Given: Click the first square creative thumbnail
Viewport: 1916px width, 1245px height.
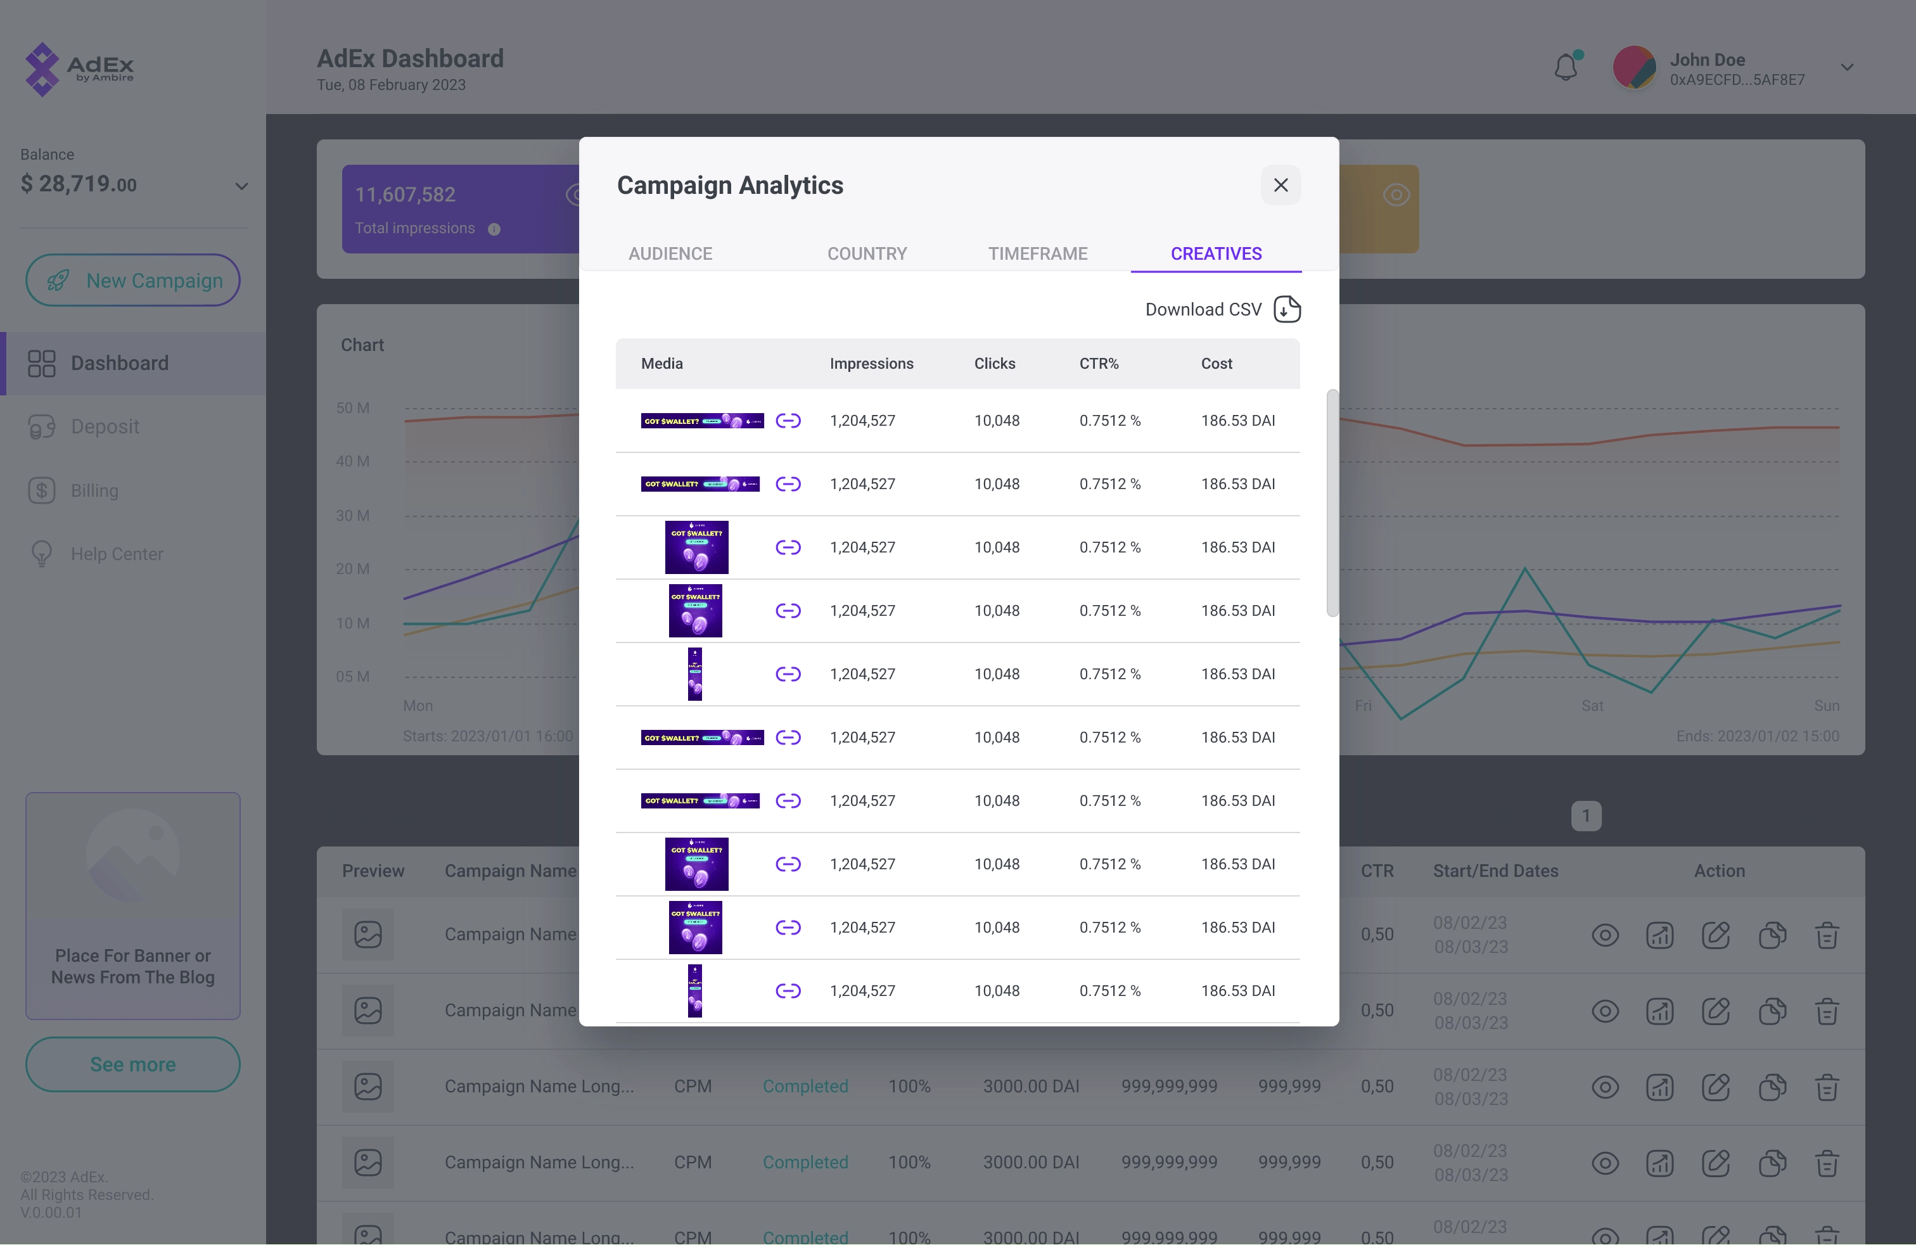Looking at the screenshot, I should [696, 547].
